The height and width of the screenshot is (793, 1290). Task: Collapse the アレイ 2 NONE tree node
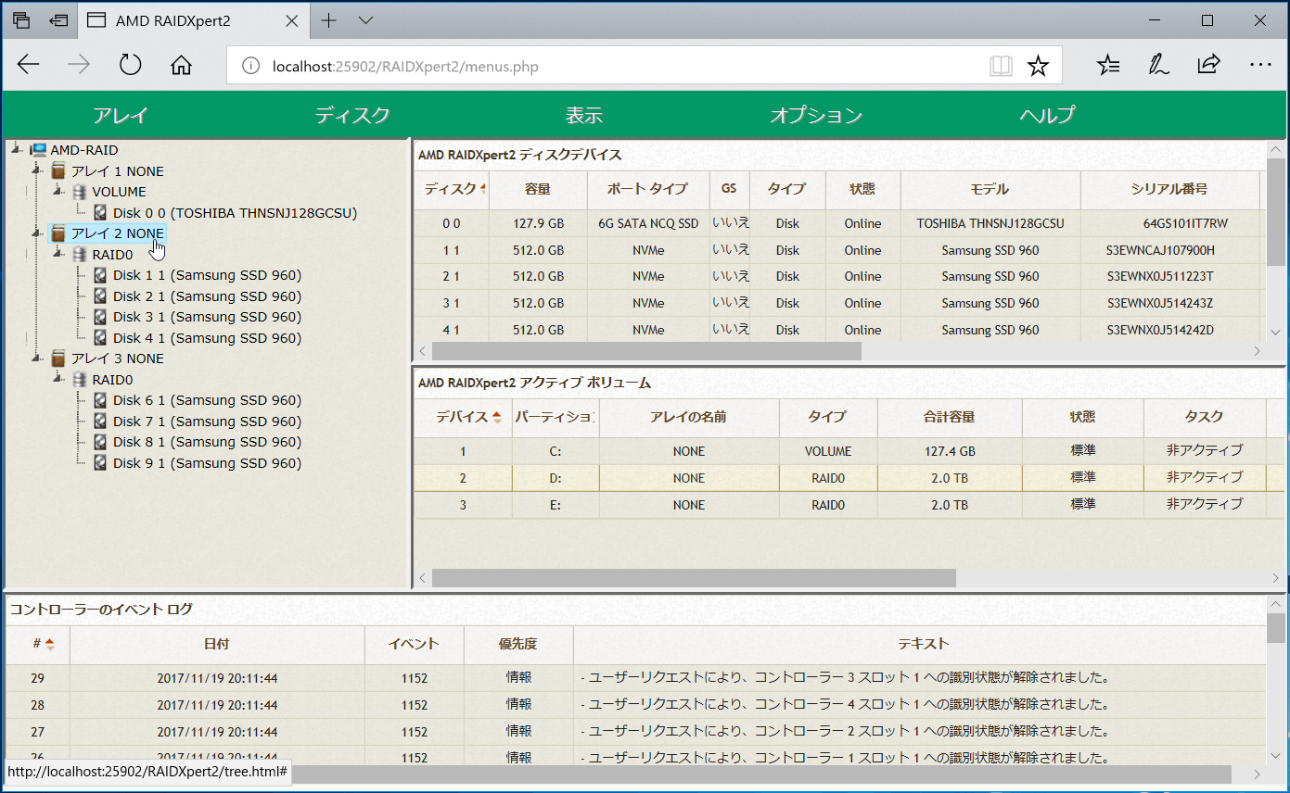click(38, 233)
